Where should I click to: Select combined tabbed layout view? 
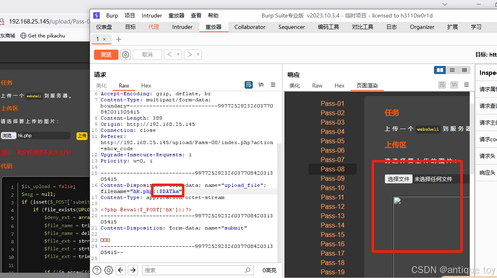coord(464,70)
